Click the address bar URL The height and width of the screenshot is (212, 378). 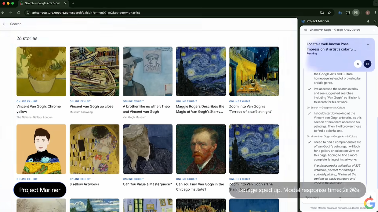86,12
